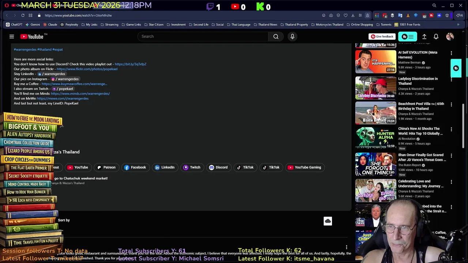Open the ad blocker shield icon in address bar
The image size is (468, 263).
[x=338, y=15]
